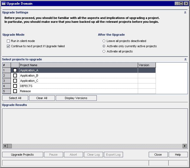Click the results scrollbar right arrow
The image size is (190, 168).
point(185,146)
